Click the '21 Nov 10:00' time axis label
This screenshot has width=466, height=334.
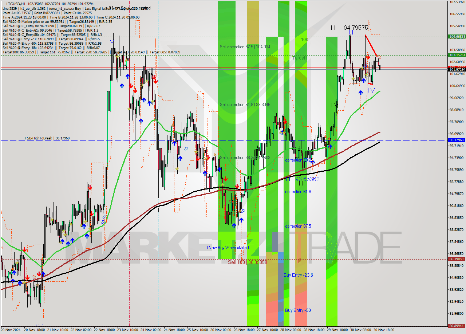(x=58, y=330)
